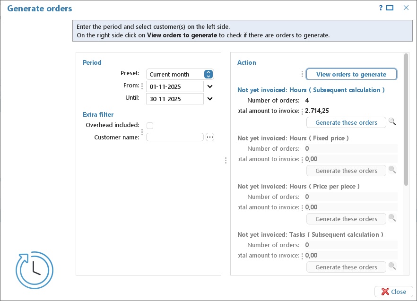Click the magnifier icon beside Tasks Subsequent calculation
Image resolution: width=417 pixels, height=301 pixels.
tap(392, 266)
